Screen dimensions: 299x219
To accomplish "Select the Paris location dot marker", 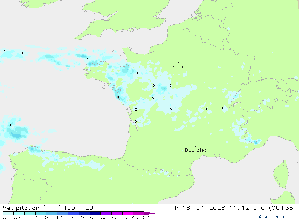I will click(x=178, y=62).
